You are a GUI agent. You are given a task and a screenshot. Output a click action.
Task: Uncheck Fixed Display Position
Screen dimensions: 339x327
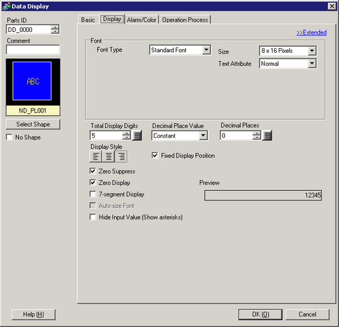tap(155, 156)
